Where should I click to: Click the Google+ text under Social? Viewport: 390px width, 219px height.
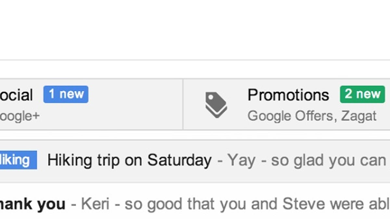tap(19, 116)
